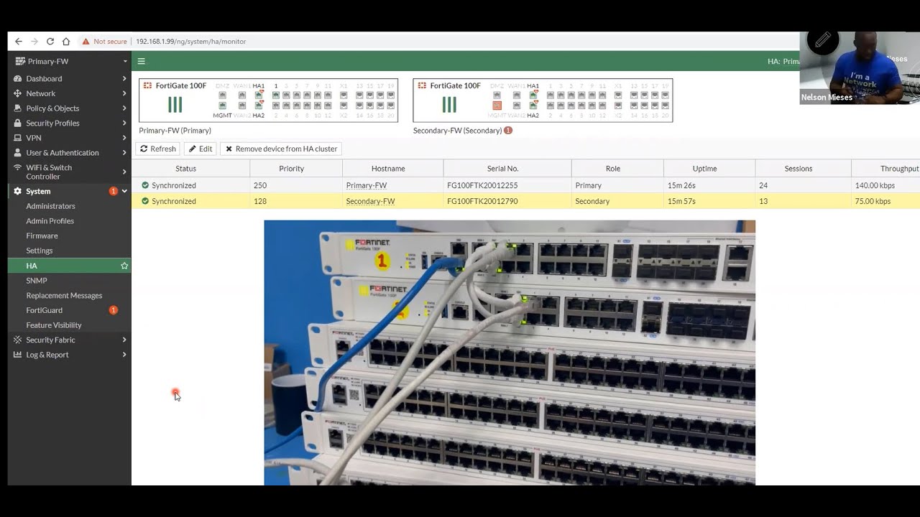Reload the page with refresh icon

point(50,42)
